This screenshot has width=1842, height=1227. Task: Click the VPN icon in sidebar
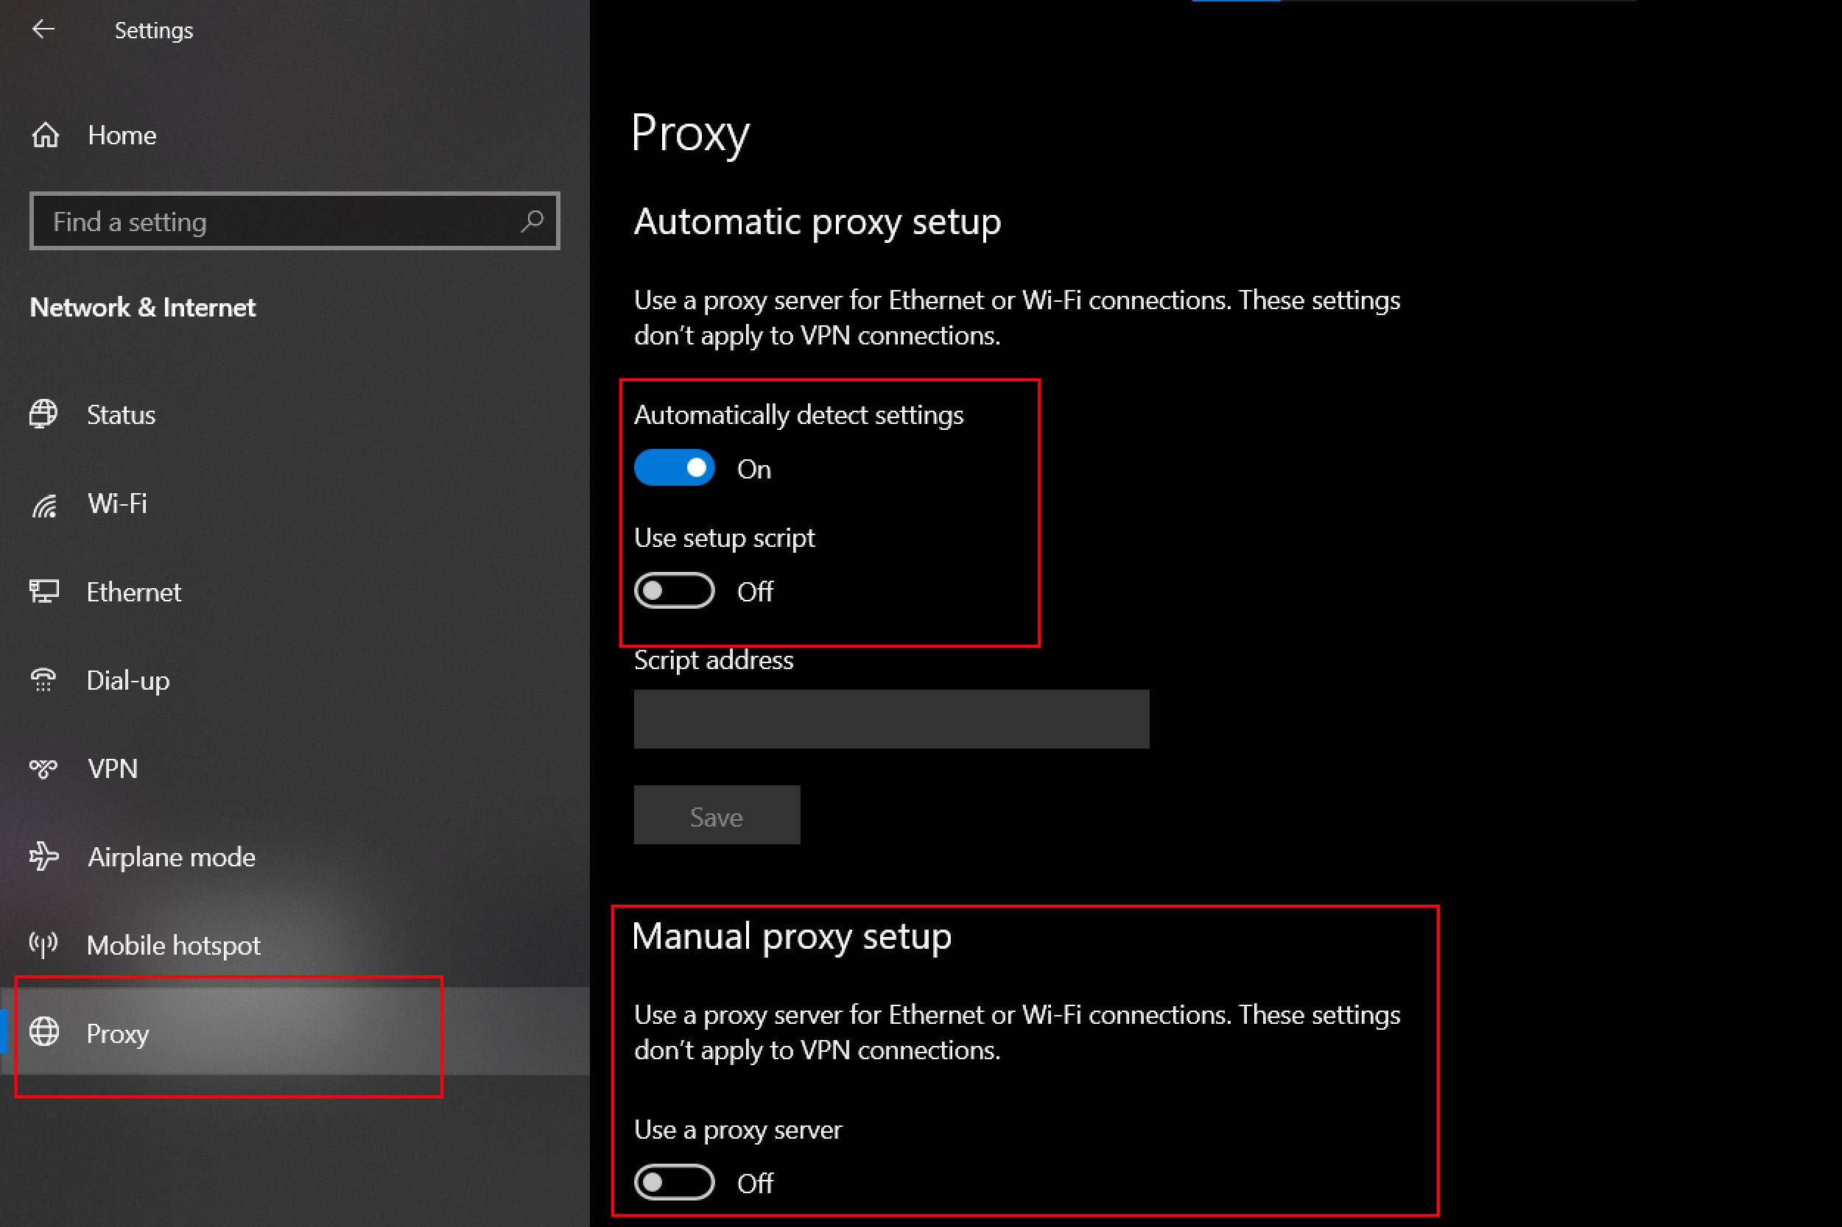coord(44,768)
